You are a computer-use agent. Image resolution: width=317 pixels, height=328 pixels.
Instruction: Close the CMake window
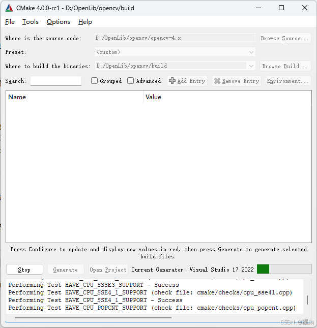[305, 8]
